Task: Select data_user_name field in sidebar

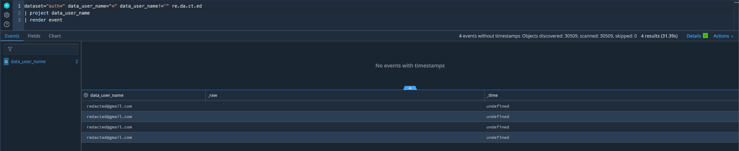Action: pyautogui.click(x=28, y=62)
